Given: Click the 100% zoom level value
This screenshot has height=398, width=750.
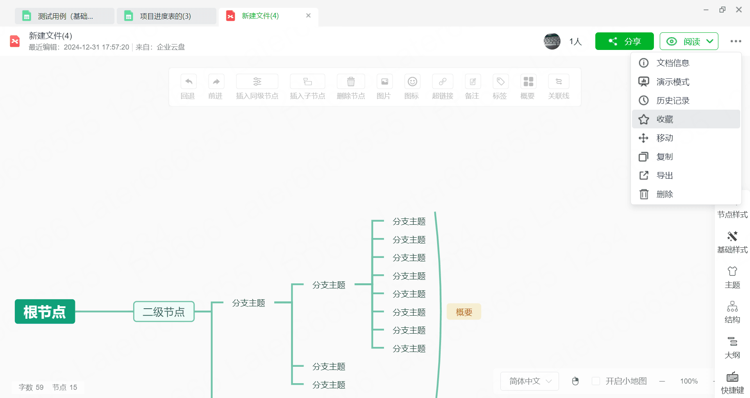Looking at the screenshot, I should coord(689,381).
